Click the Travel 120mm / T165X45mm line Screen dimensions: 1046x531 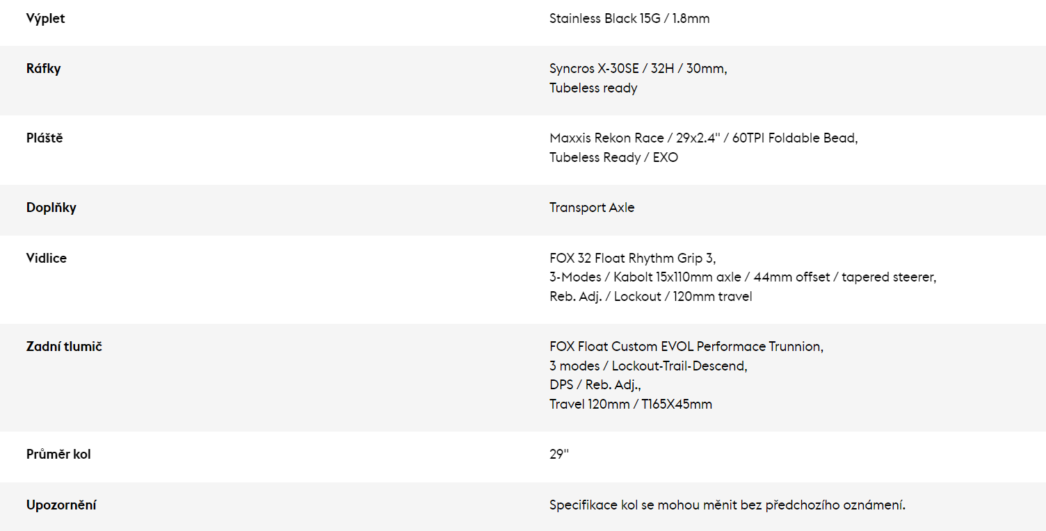click(x=631, y=405)
